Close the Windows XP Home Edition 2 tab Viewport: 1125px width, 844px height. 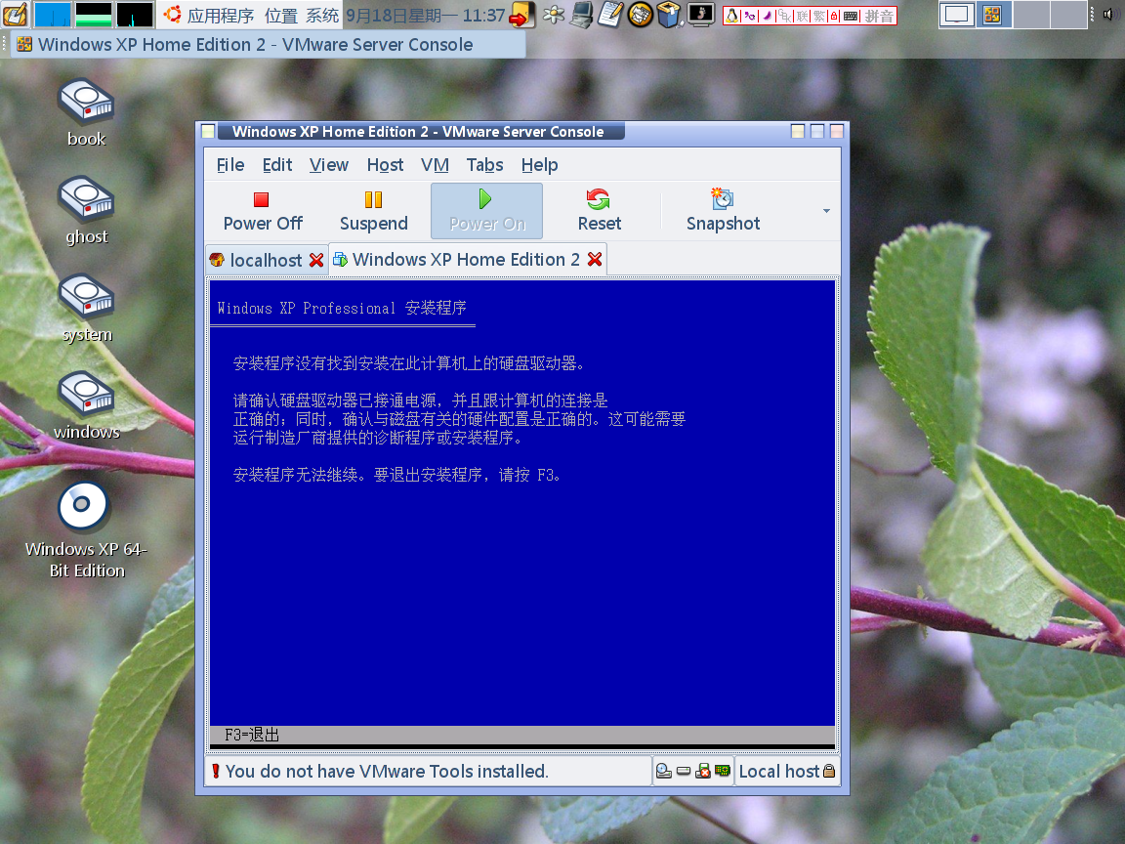[595, 259]
